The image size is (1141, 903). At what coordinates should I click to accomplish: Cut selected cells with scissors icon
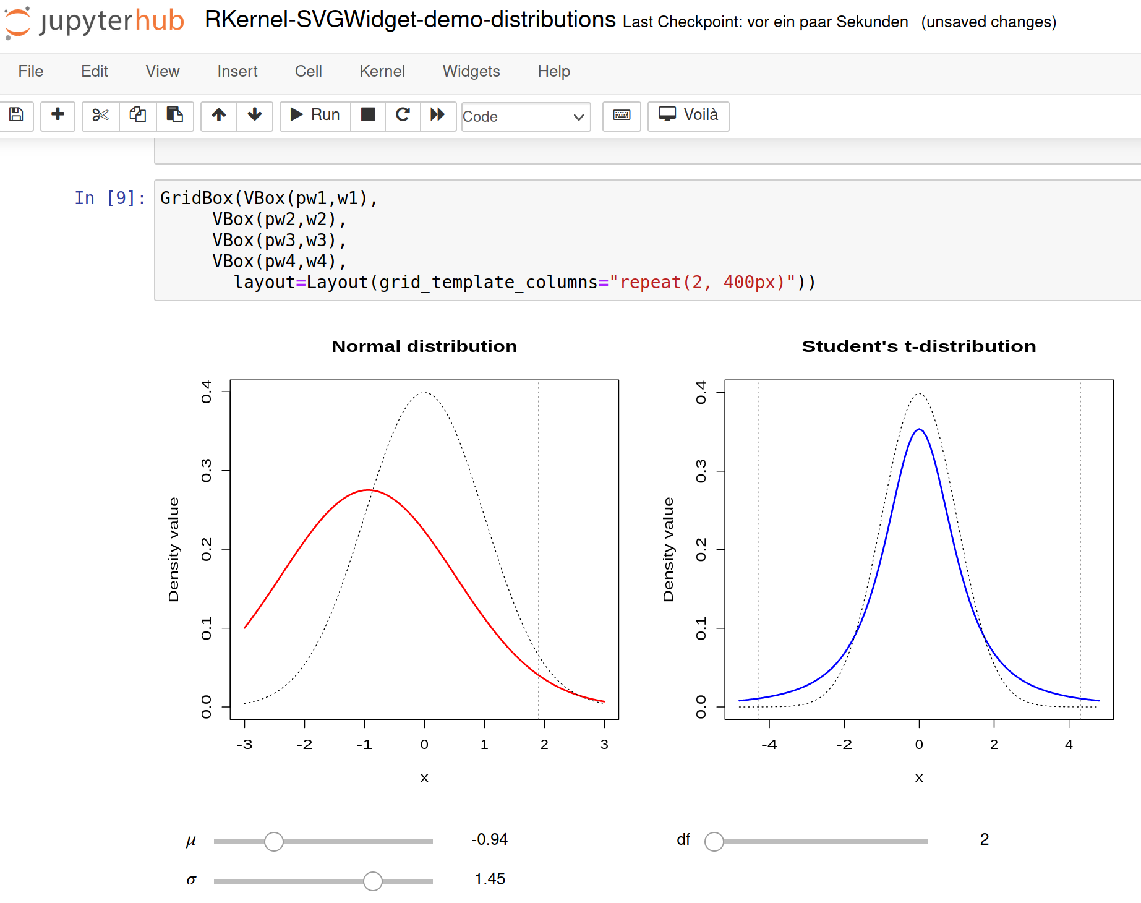[x=100, y=116]
